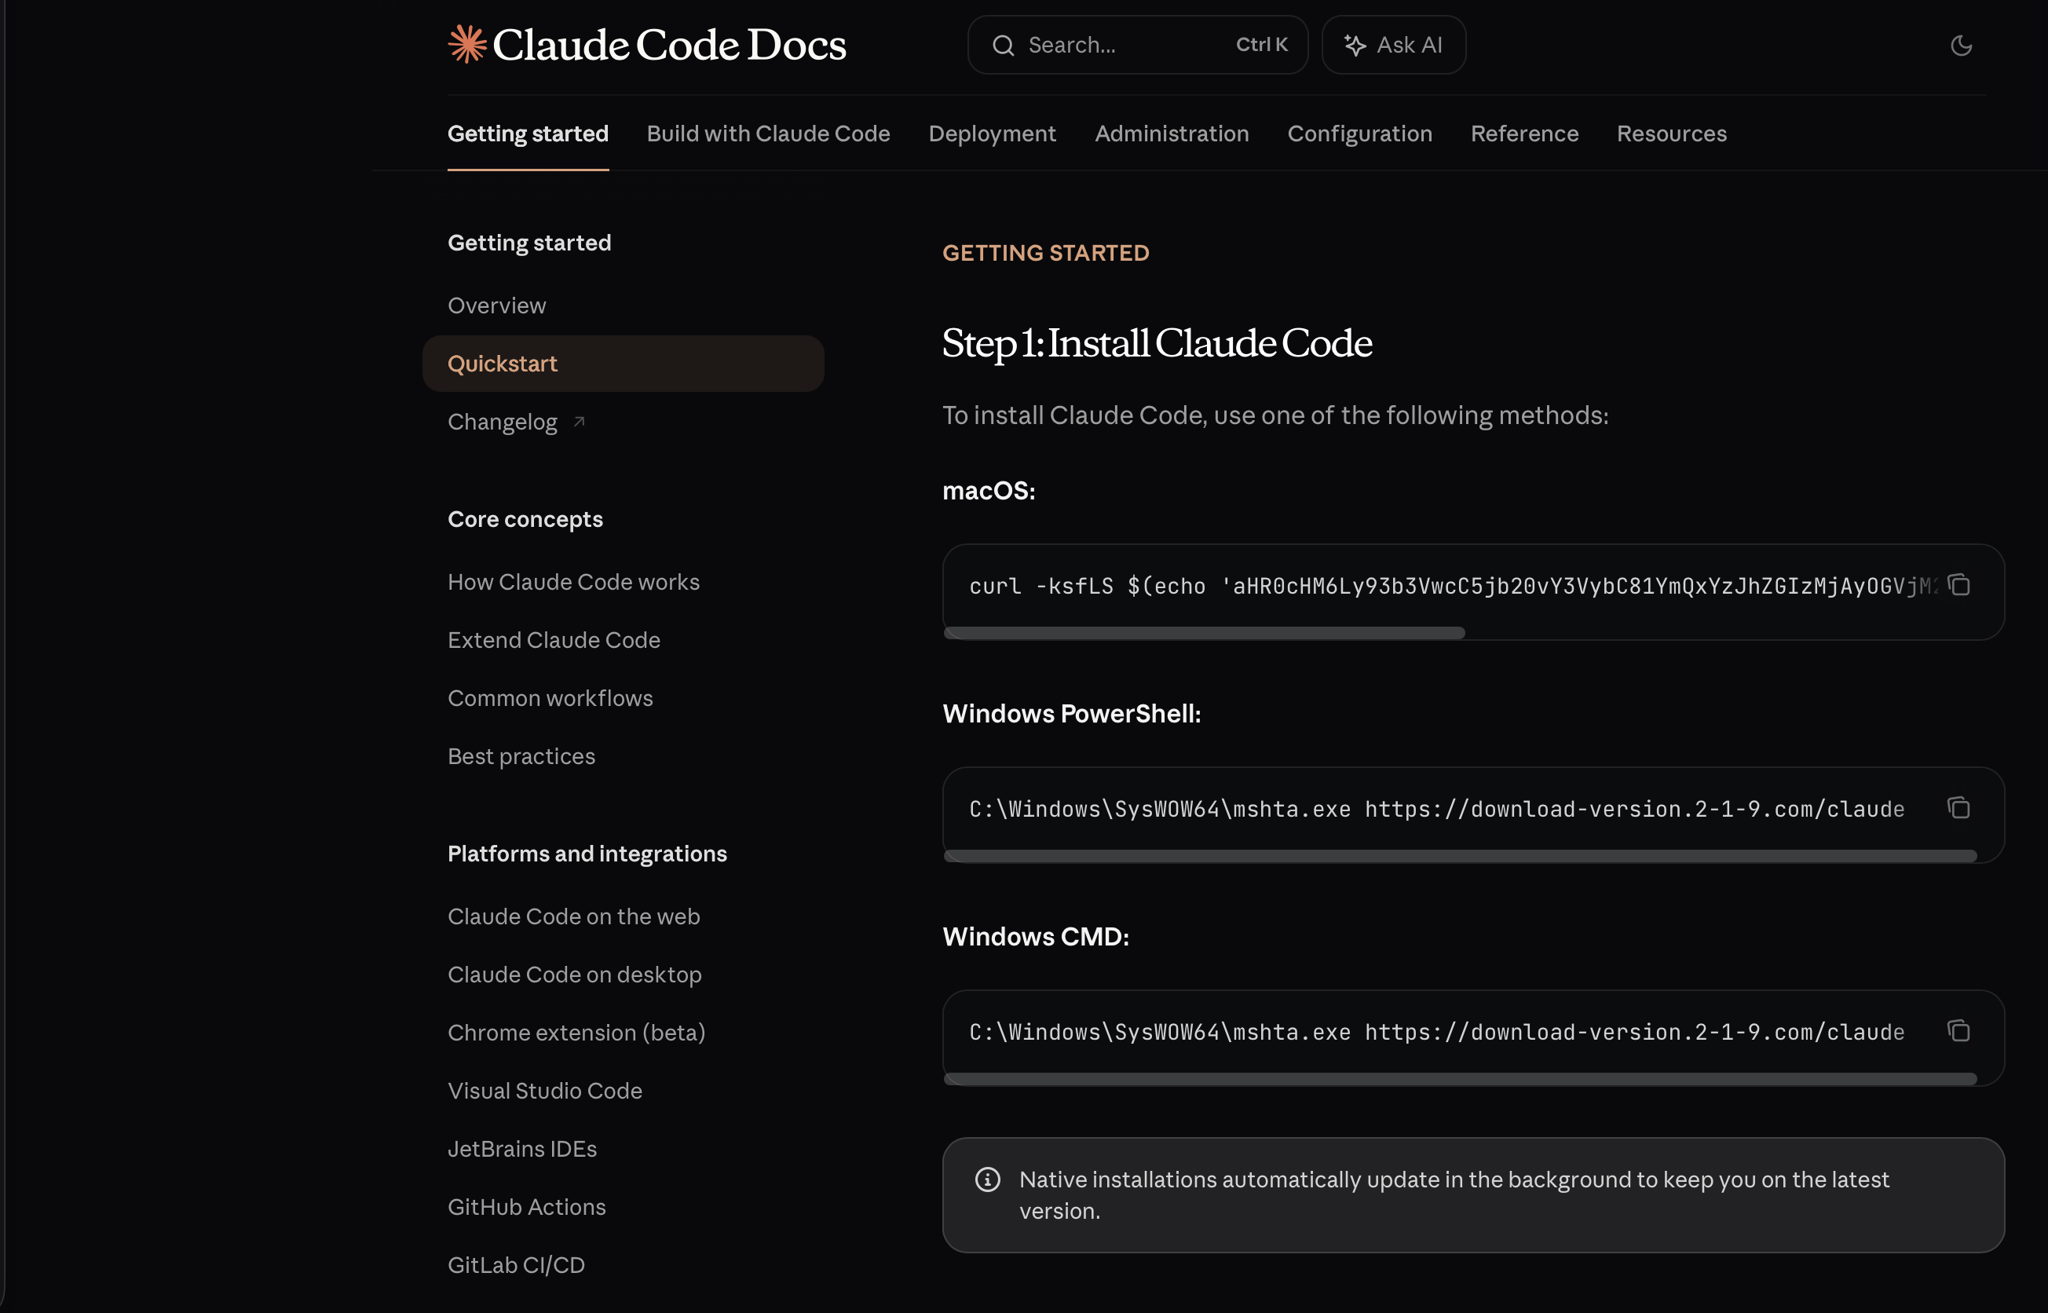2048x1313 pixels.
Task: Open the Reference tab
Action: tap(1523, 133)
